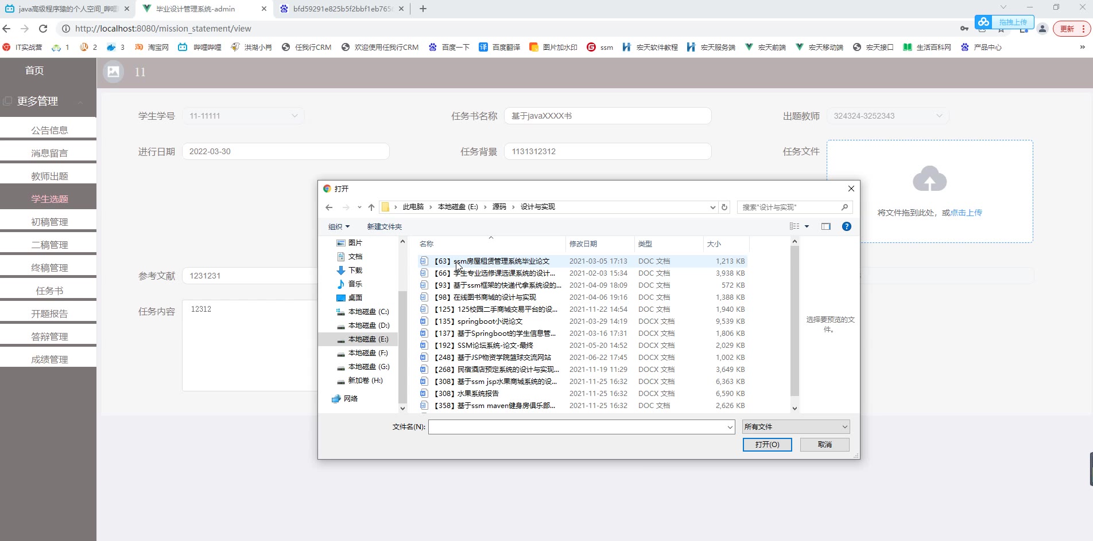The image size is (1093, 541).
Task: Switch to the bfd59291e825b5f2 browser tab
Action: click(x=343, y=9)
